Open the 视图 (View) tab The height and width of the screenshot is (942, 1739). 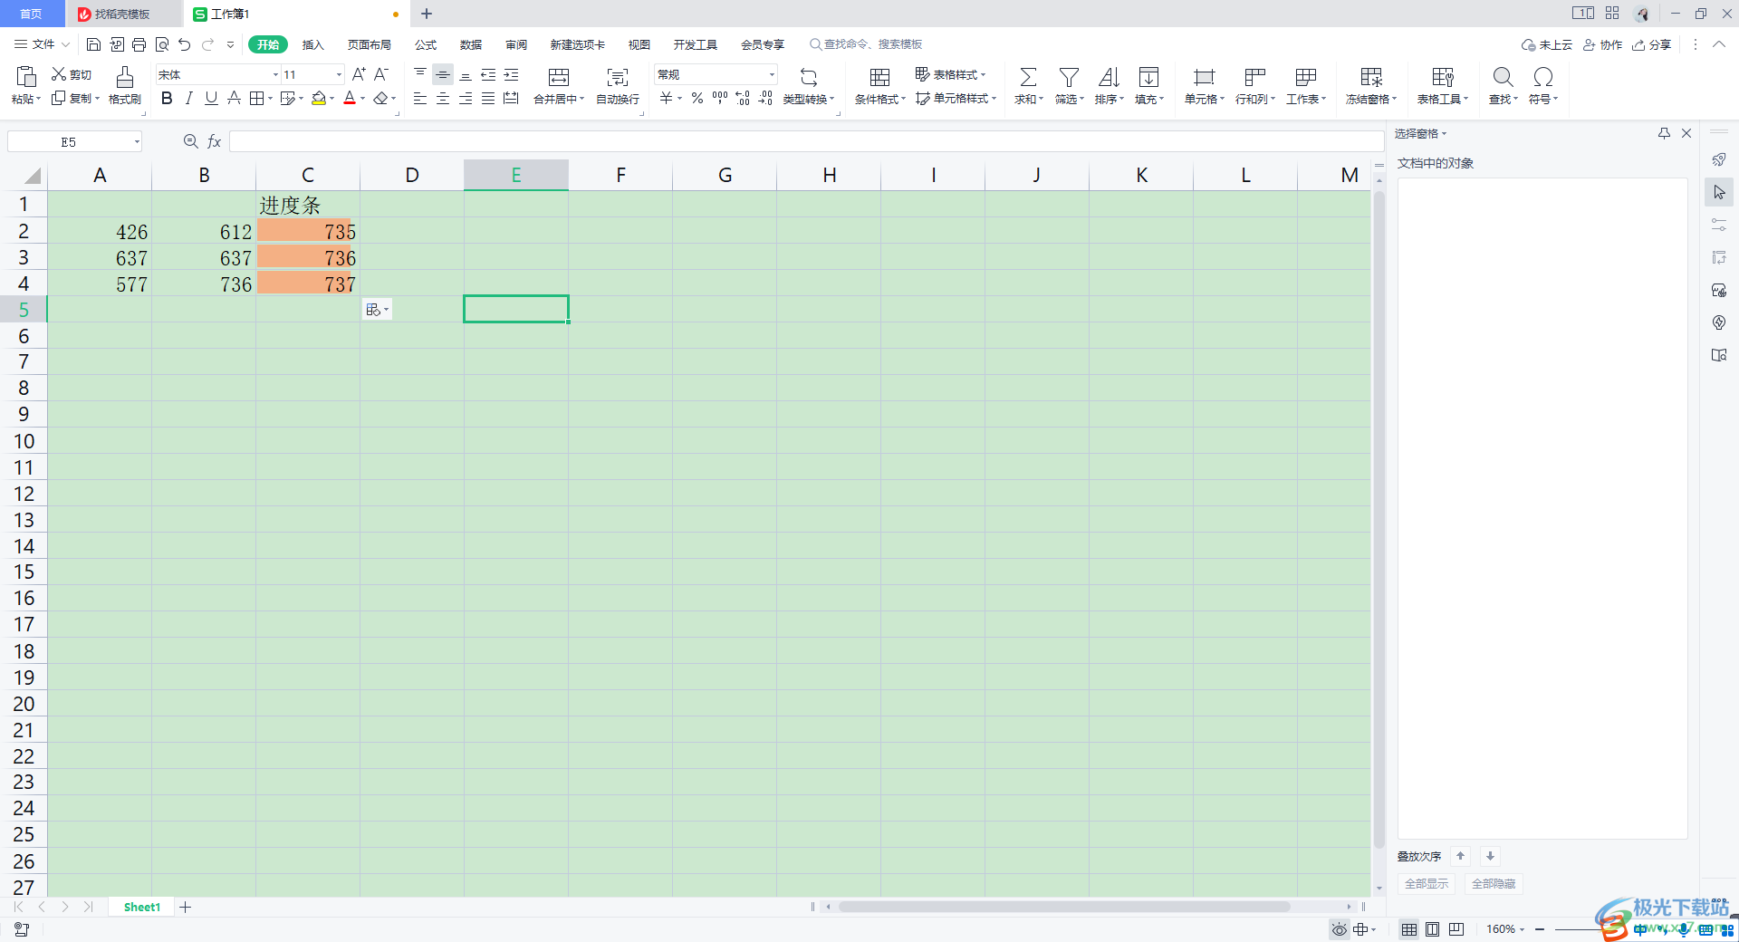[639, 44]
